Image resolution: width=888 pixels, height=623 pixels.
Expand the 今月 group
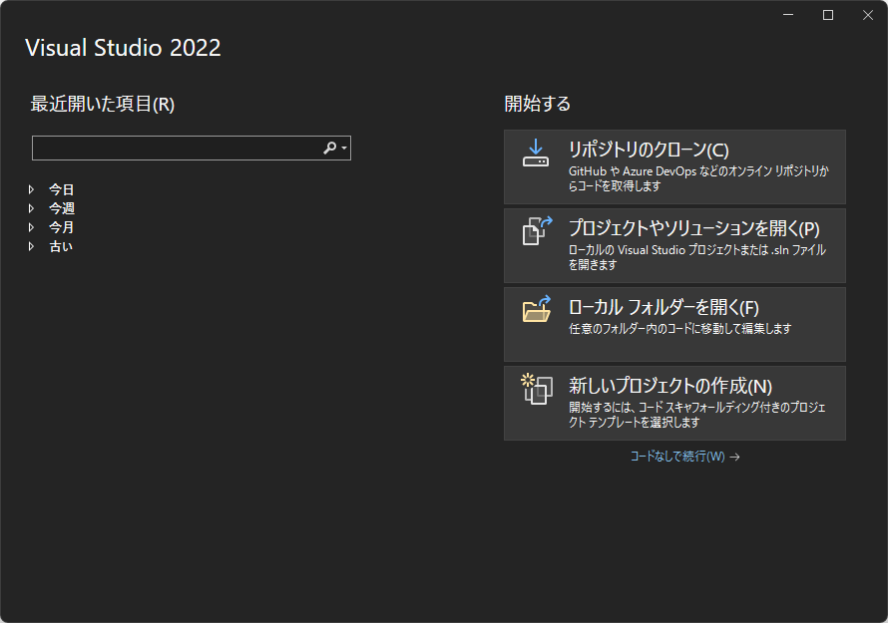click(x=32, y=227)
